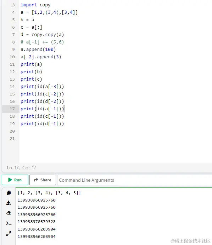Viewport: 212px width, 245px height.
Task: Click the Share button
Action: (x=43, y=180)
